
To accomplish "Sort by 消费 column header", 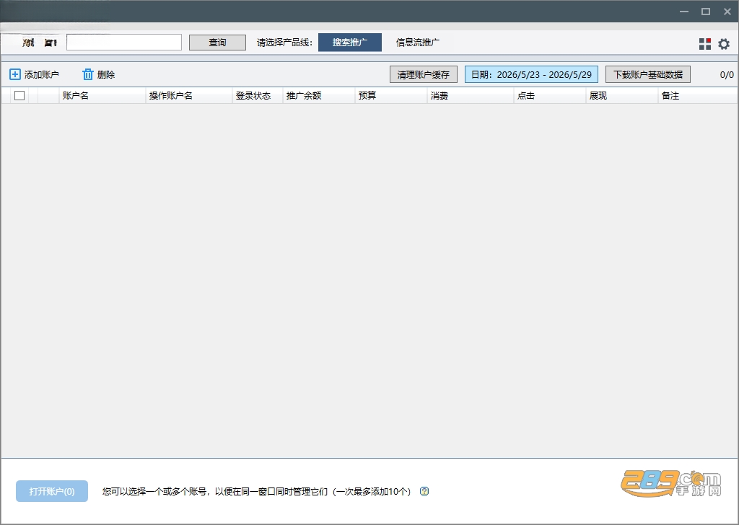I will point(471,96).
